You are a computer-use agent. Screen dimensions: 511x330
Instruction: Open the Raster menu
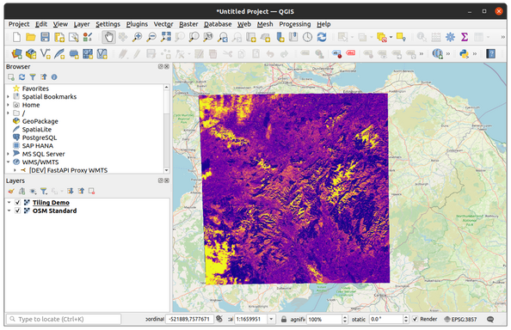[x=188, y=24]
